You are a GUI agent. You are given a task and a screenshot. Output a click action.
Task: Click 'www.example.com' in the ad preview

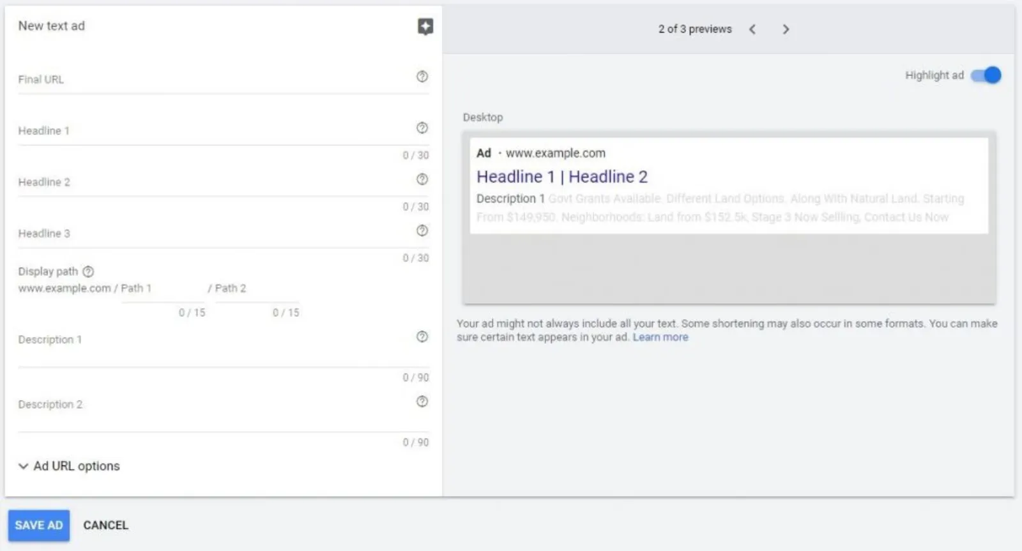pos(556,153)
